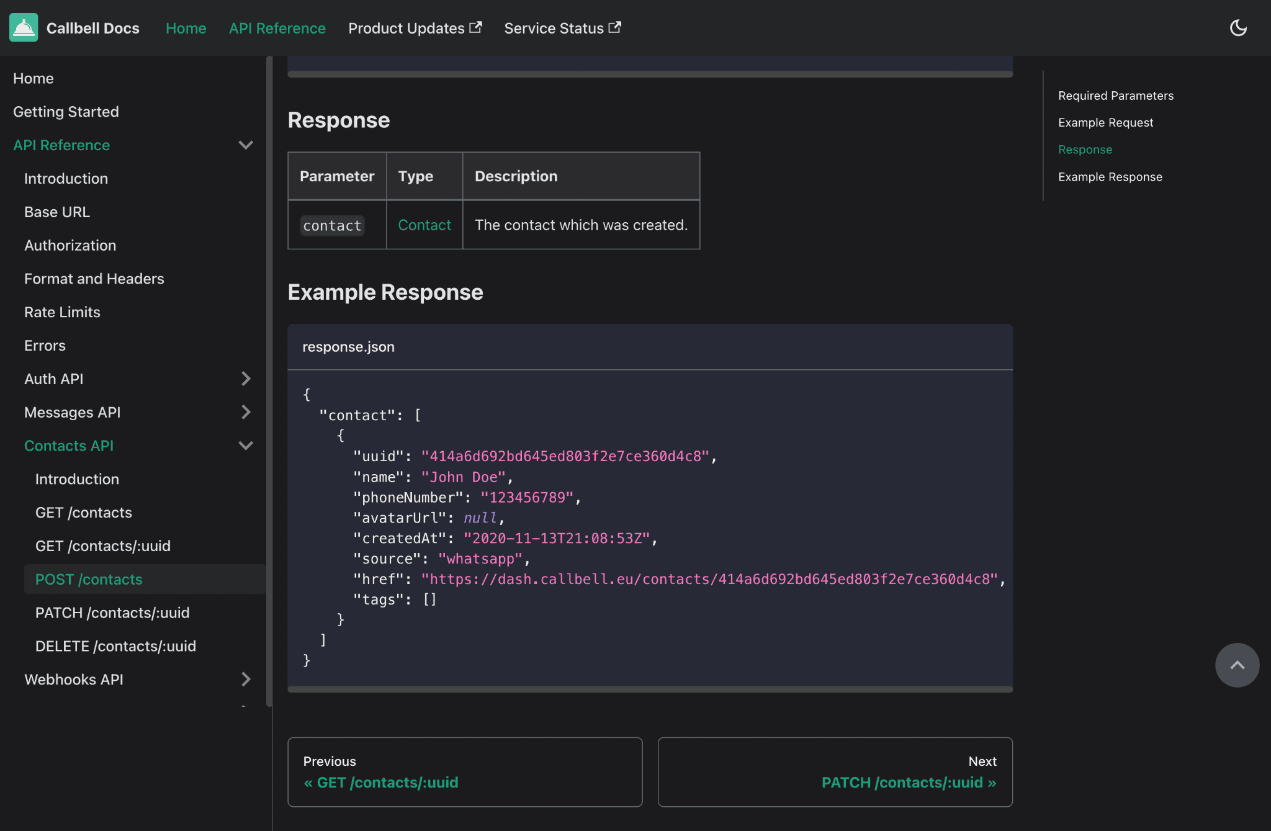Image resolution: width=1271 pixels, height=831 pixels.
Task: Select the Home menu item
Action: click(x=186, y=28)
